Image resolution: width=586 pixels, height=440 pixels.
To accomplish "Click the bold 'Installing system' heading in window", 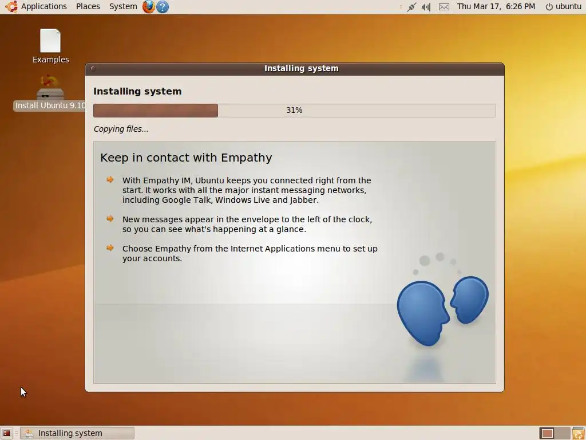I will click(x=137, y=91).
